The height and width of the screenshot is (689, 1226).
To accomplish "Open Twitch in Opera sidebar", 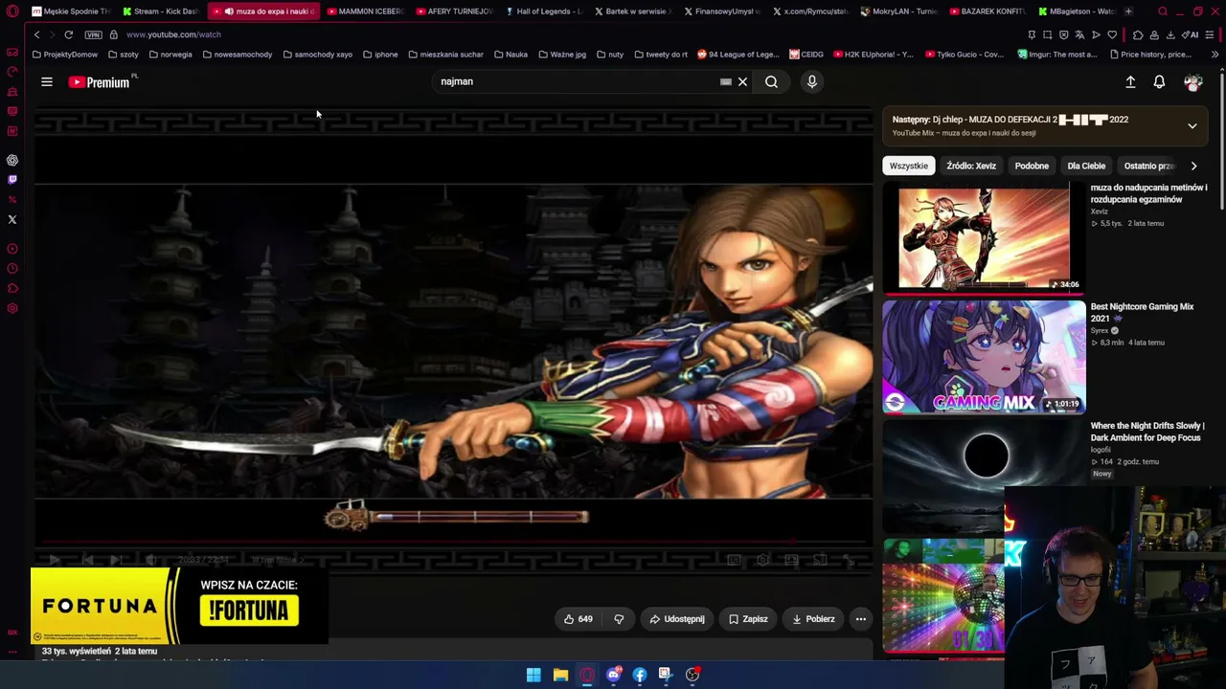I will tap(12, 179).
